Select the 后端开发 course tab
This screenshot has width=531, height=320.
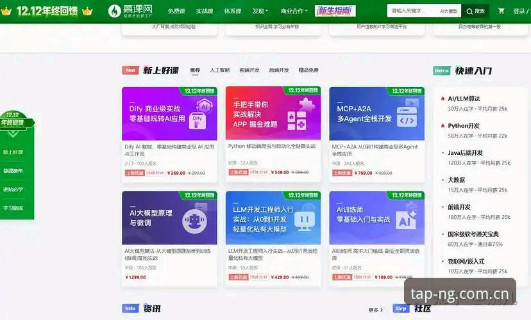(279, 70)
